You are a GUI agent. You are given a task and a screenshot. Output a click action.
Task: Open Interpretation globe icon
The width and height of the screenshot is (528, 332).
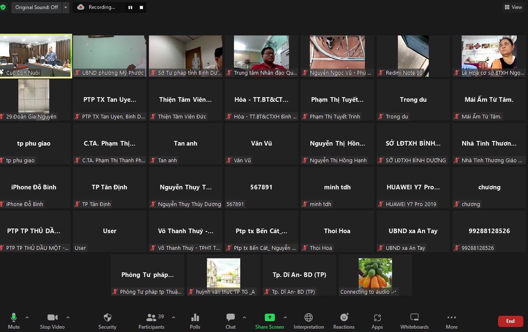pos(309,318)
